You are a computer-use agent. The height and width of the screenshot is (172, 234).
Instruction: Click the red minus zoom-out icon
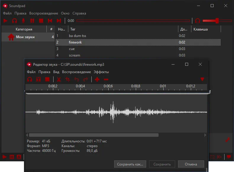[106, 79]
